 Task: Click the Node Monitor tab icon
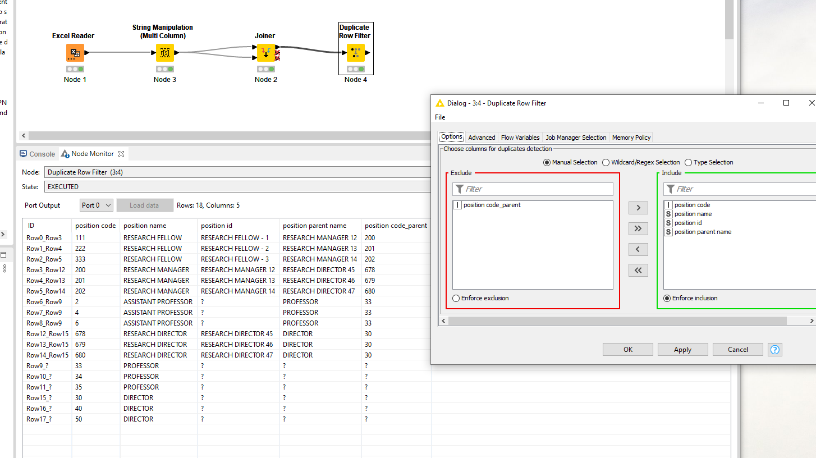(65, 154)
